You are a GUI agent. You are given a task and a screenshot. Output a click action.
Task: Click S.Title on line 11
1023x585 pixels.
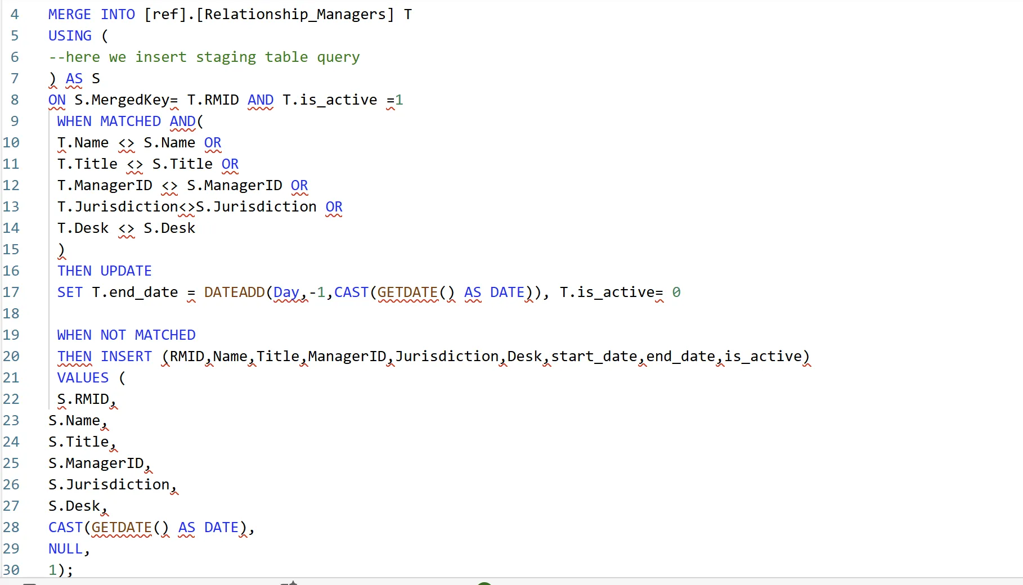(x=182, y=164)
